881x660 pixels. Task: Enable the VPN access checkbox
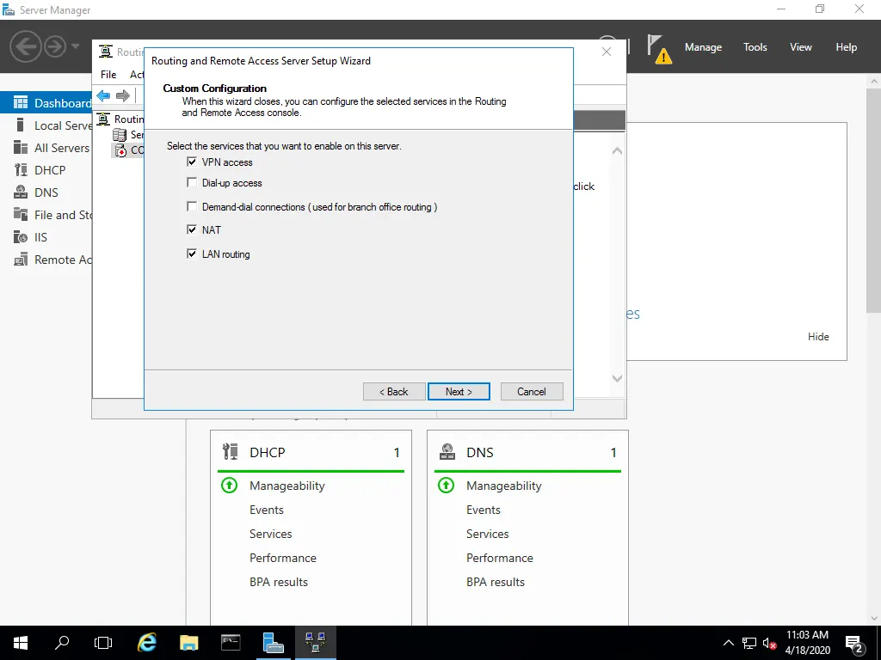pyautogui.click(x=192, y=162)
